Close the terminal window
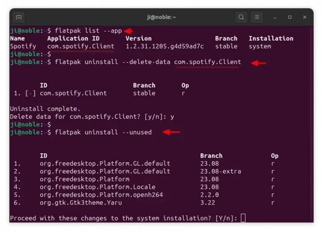This screenshot has height=233, width=323. (x=305, y=17)
